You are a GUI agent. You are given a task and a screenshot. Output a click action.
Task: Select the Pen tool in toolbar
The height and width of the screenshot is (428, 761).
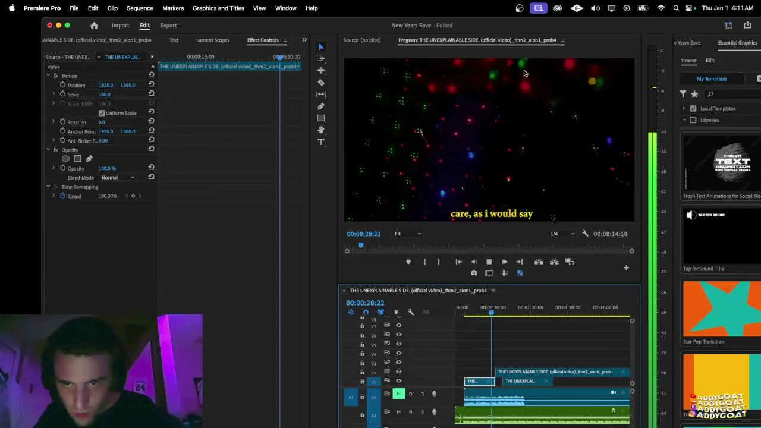(x=321, y=106)
